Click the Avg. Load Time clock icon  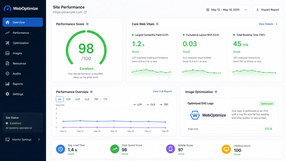click(x=61, y=149)
